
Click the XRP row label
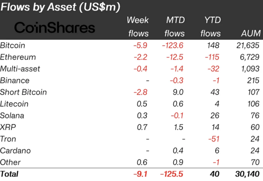(x=8, y=127)
